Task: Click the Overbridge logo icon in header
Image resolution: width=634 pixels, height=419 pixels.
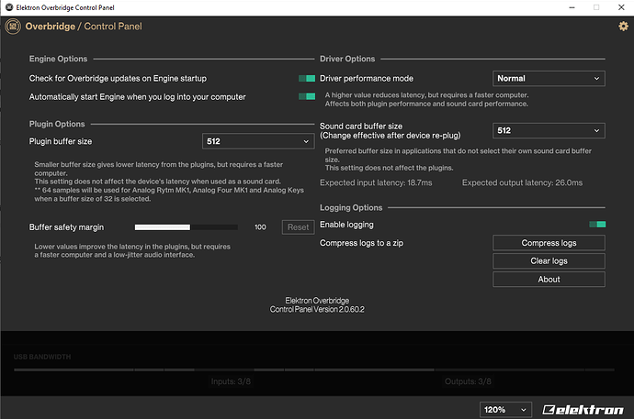Action: (13, 27)
